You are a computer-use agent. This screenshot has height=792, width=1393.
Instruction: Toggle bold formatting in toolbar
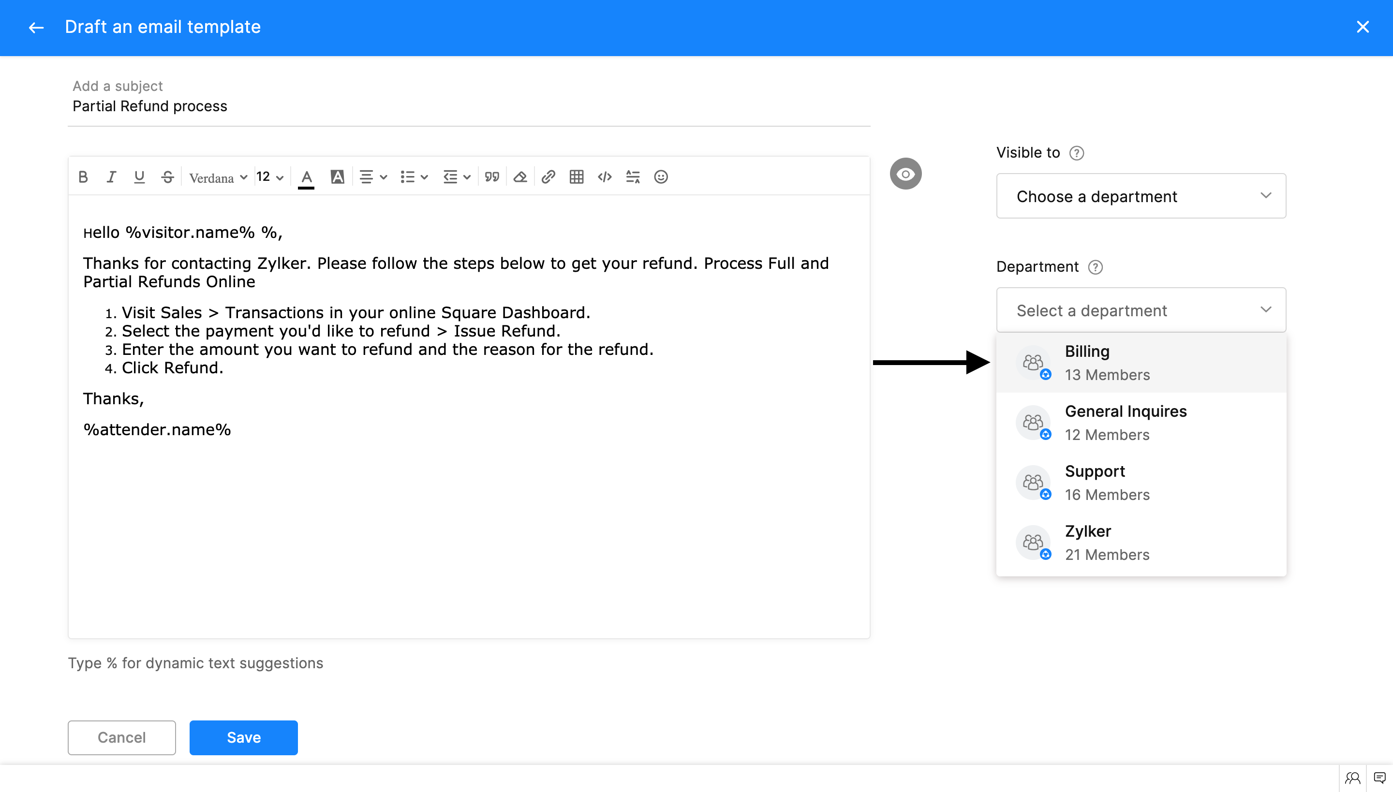[x=83, y=177]
